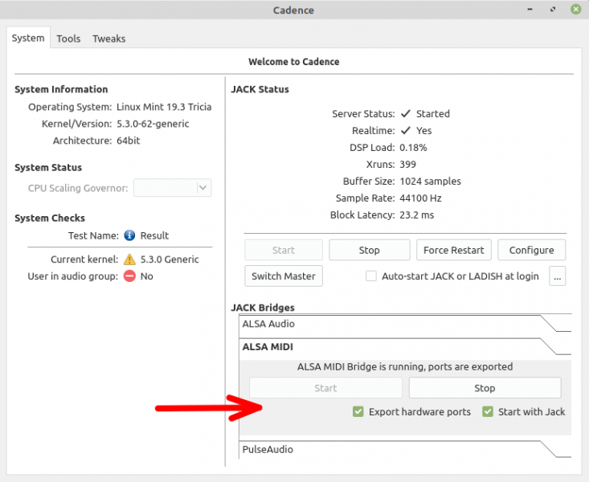589x482 pixels.
Task: Uncheck Export hardware ports
Action: click(358, 412)
